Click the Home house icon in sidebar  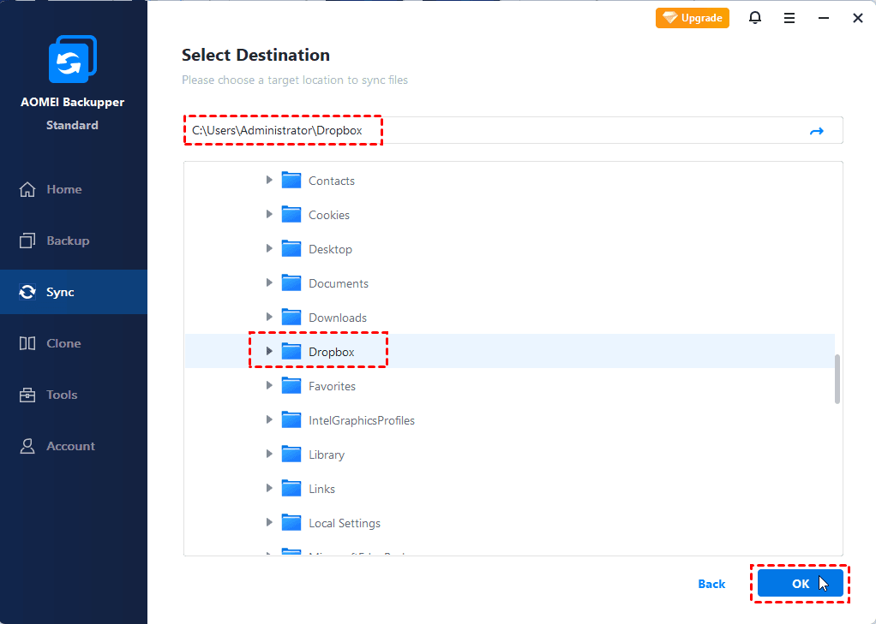click(27, 189)
